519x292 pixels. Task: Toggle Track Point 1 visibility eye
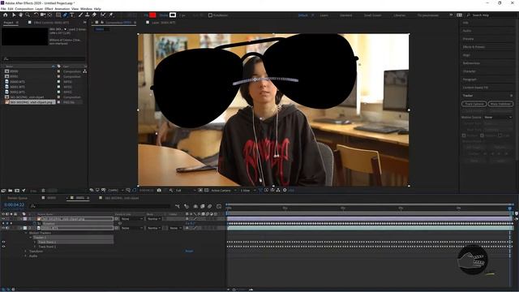[3, 242]
